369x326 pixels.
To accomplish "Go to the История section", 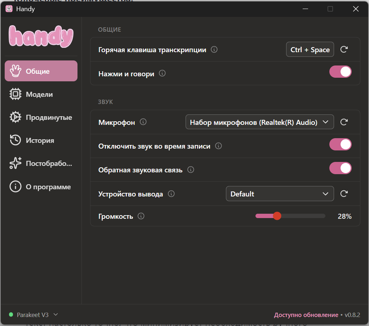I will tap(41, 140).
